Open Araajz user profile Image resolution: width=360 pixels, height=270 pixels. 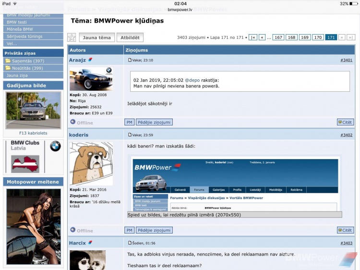point(77,60)
